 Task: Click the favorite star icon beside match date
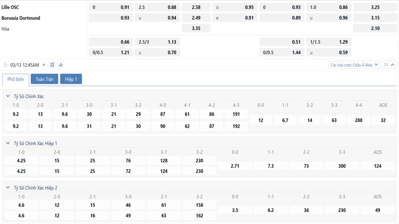[x=5, y=65]
